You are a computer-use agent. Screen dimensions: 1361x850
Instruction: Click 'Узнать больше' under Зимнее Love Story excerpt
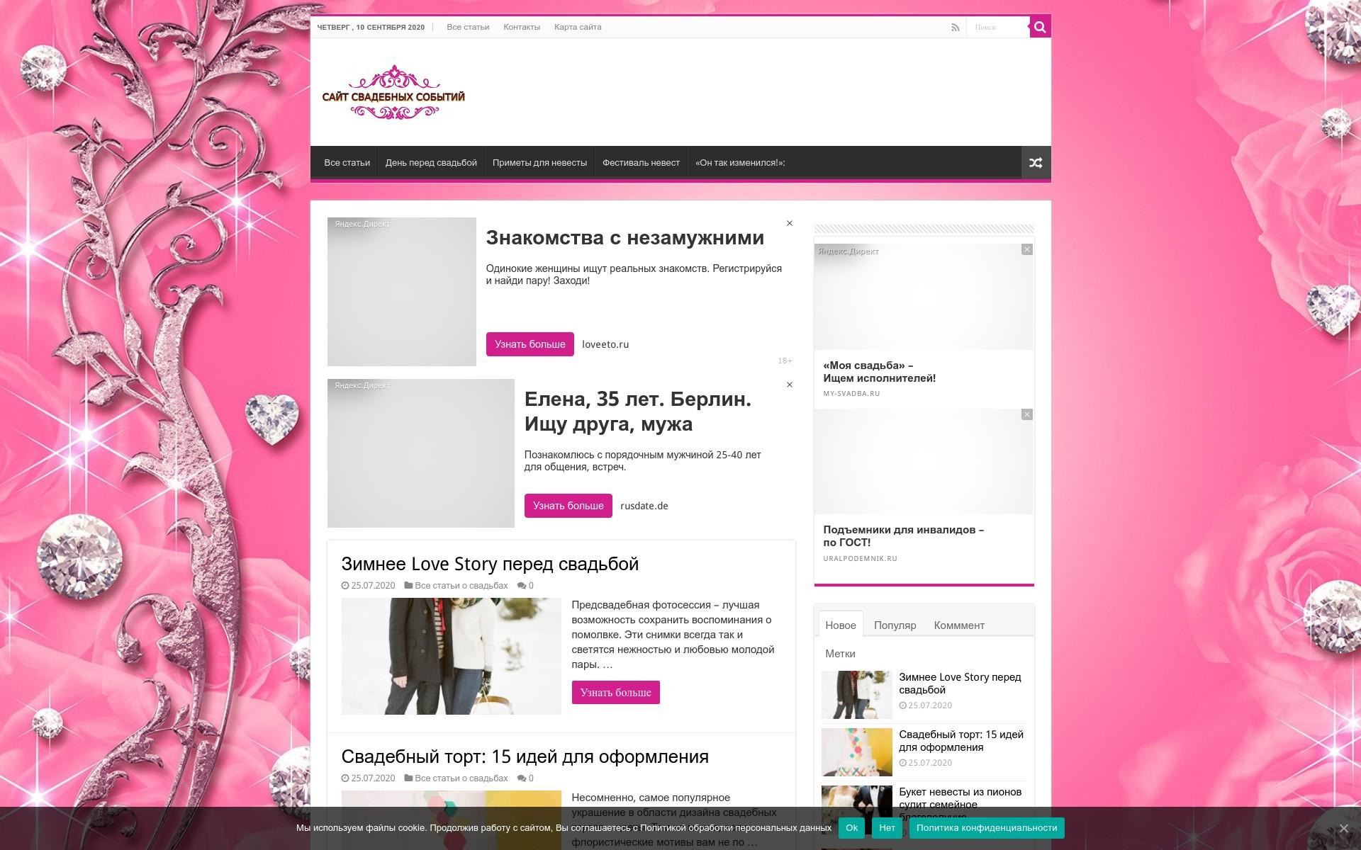(x=615, y=693)
